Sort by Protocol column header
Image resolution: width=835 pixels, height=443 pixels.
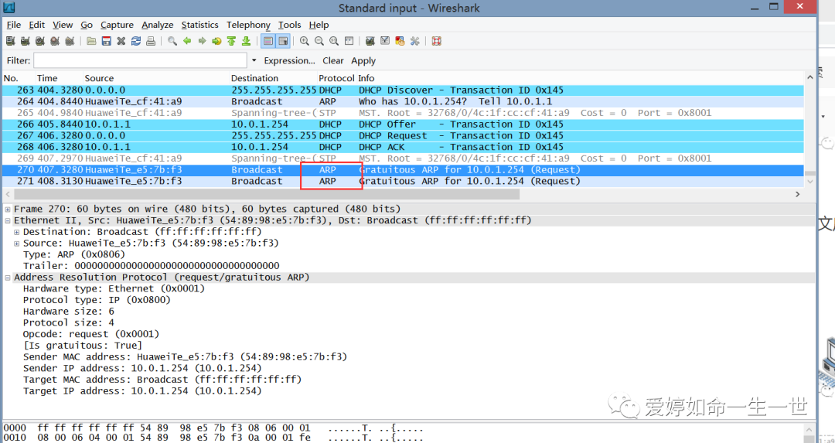[336, 78]
